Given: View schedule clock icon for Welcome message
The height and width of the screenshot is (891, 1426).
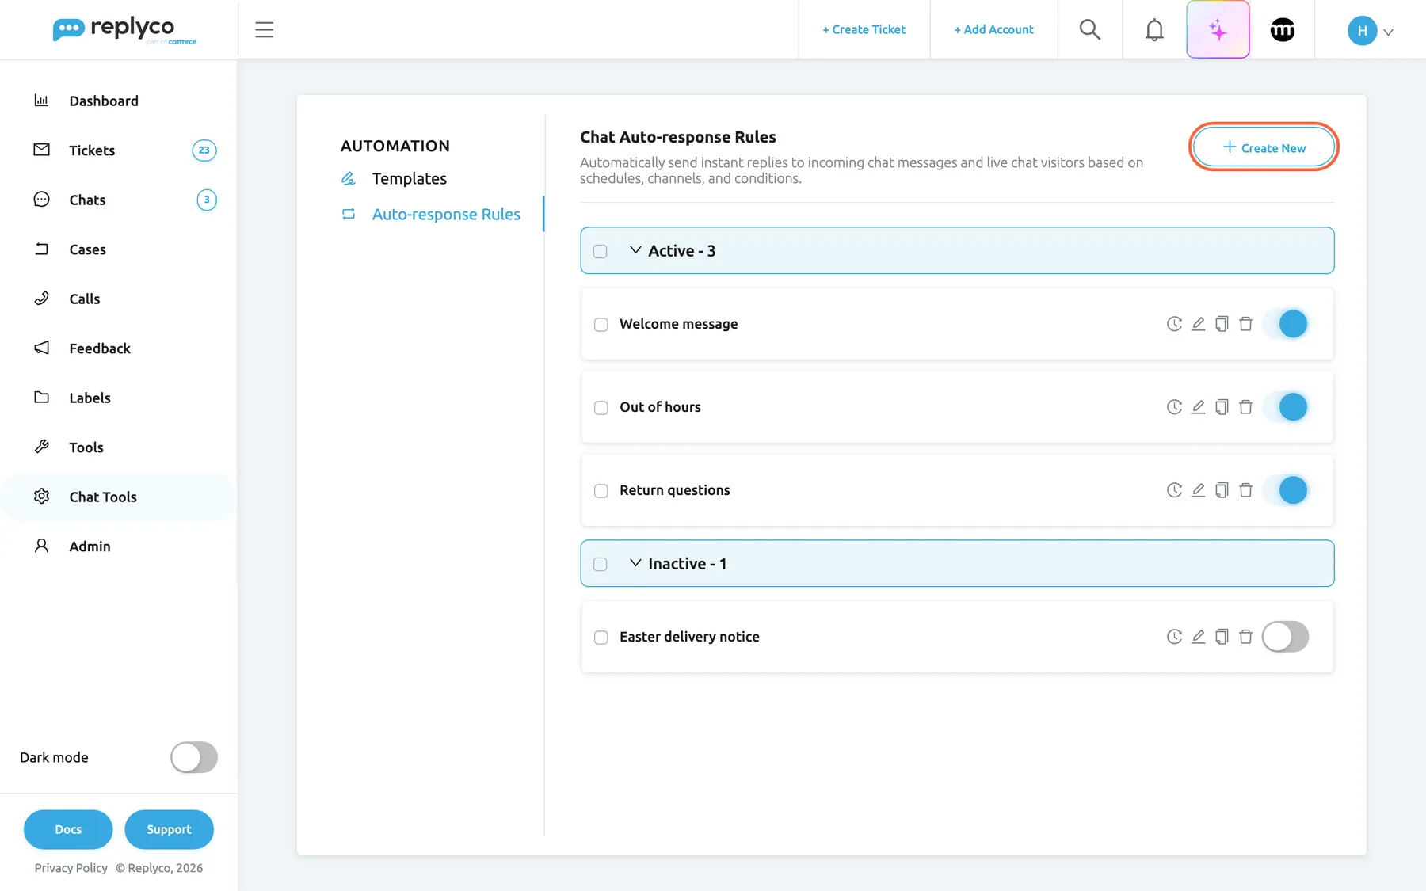Looking at the screenshot, I should click(x=1174, y=324).
